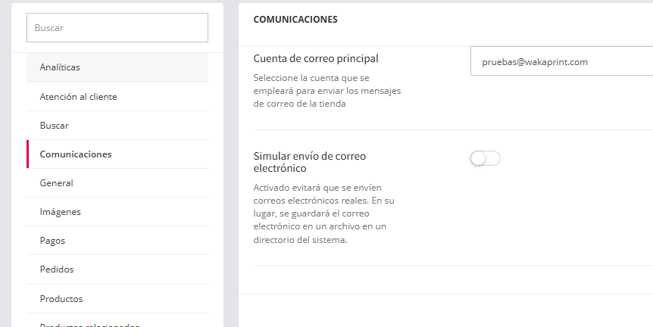
Task: Select Productos in the sidebar
Action: pyautogui.click(x=61, y=298)
